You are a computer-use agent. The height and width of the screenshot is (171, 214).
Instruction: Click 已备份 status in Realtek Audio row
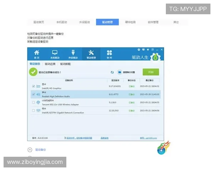[132, 94]
